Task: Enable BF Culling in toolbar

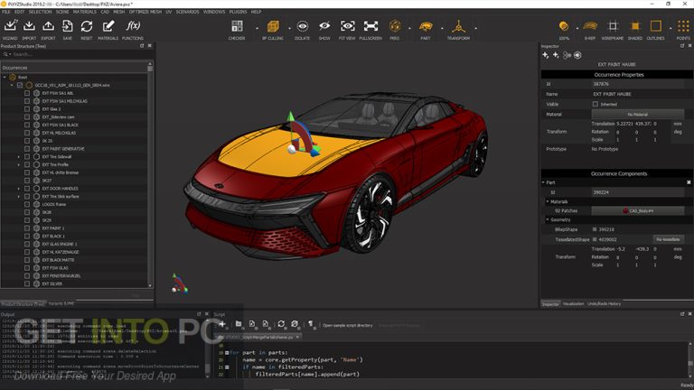Action: tap(272, 27)
